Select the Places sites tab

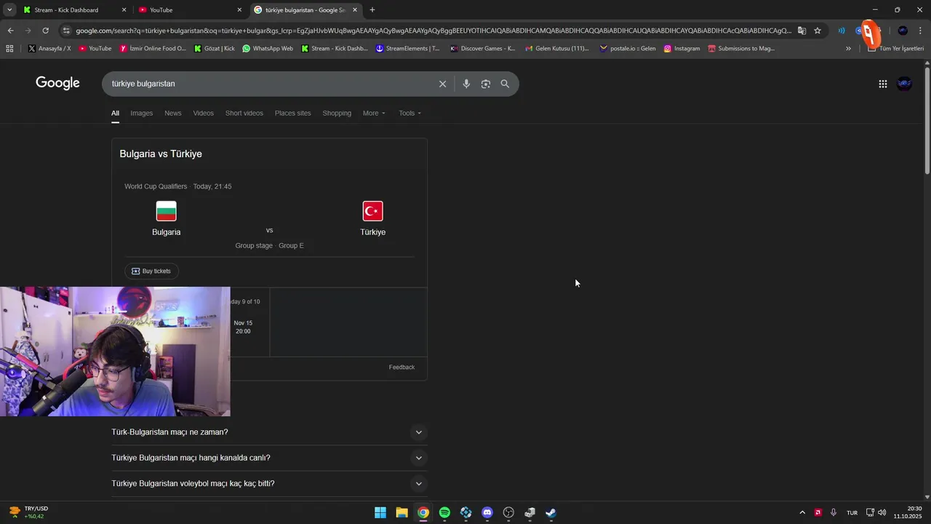[x=292, y=113]
